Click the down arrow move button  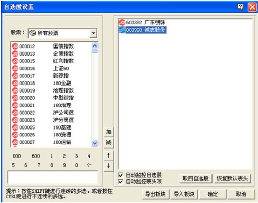point(109,166)
